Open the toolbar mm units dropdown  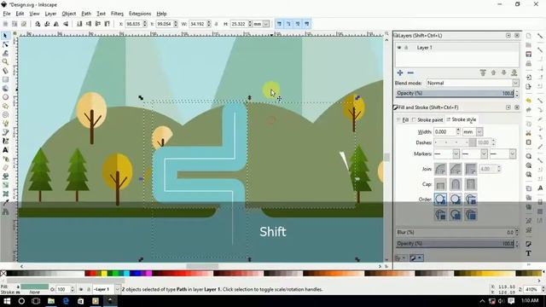point(266,24)
